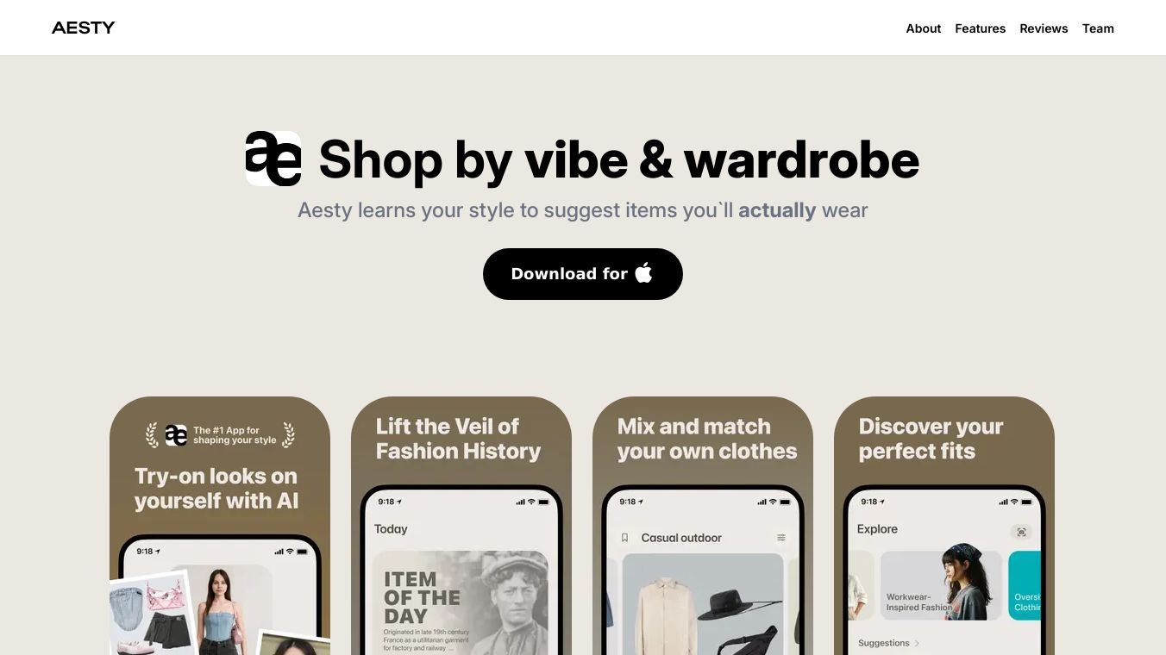Click the ae app icon beside the headline
Screen dimensions: 1166x655
(273, 159)
